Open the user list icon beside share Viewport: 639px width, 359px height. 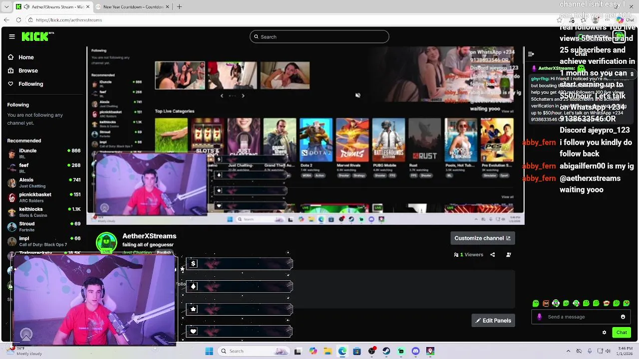pos(509,255)
